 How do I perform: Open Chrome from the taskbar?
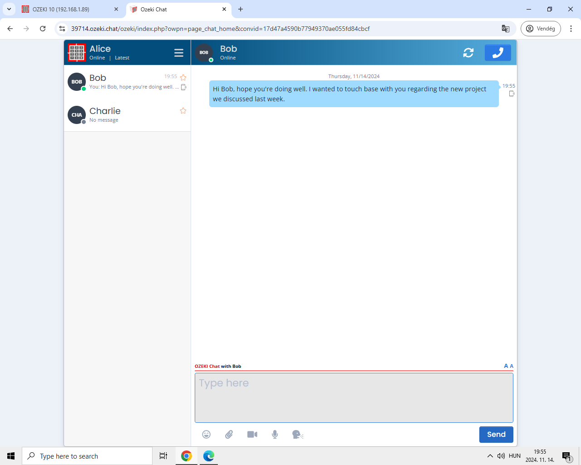click(x=187, y=456)
